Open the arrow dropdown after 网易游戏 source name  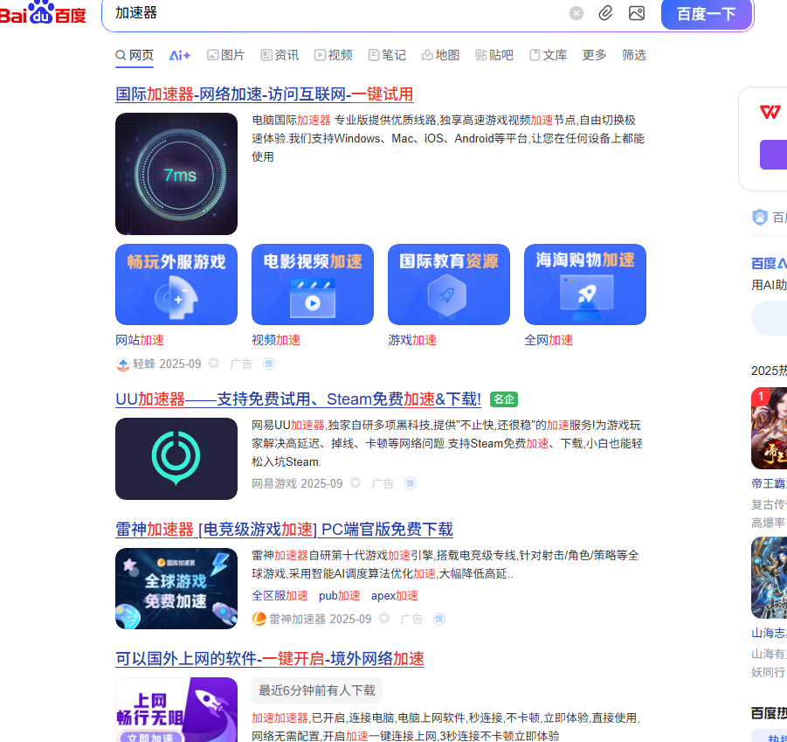coord(356,483)
